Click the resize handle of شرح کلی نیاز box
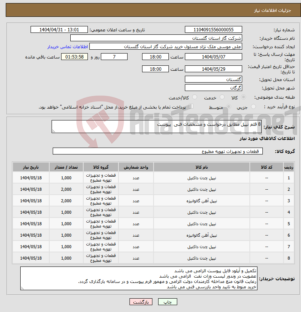This screenshot has width=301, height=312. (53, 131)
